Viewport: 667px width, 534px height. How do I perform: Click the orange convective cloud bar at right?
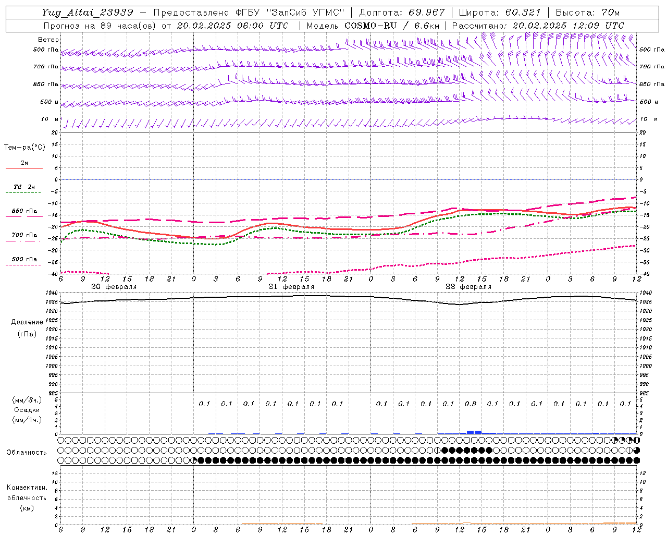(x=620, y=523)
